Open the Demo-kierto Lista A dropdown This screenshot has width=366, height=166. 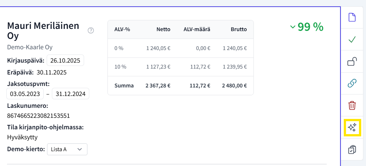coord(67,149)
